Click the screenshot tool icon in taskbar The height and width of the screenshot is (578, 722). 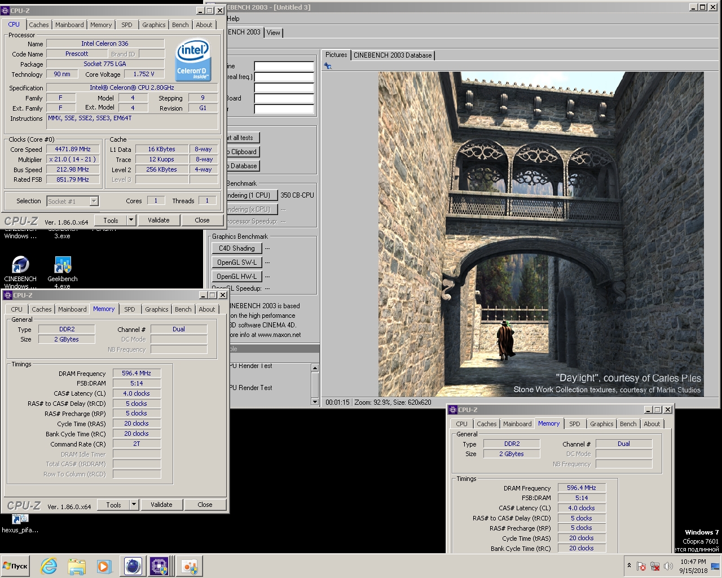point(190,566)
